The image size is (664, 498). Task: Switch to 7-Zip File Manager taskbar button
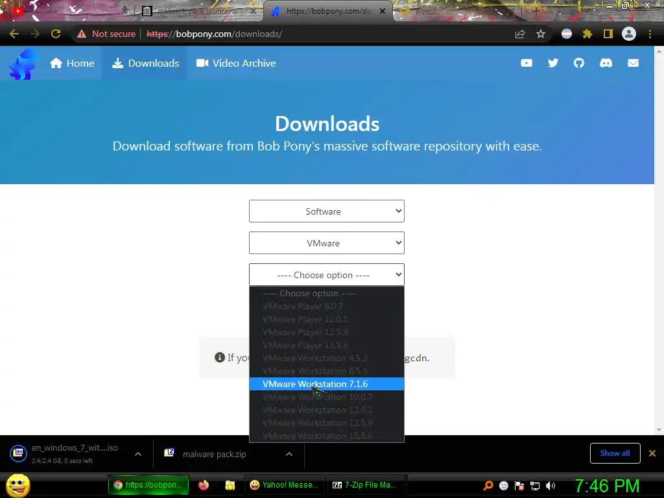point(365,485)
